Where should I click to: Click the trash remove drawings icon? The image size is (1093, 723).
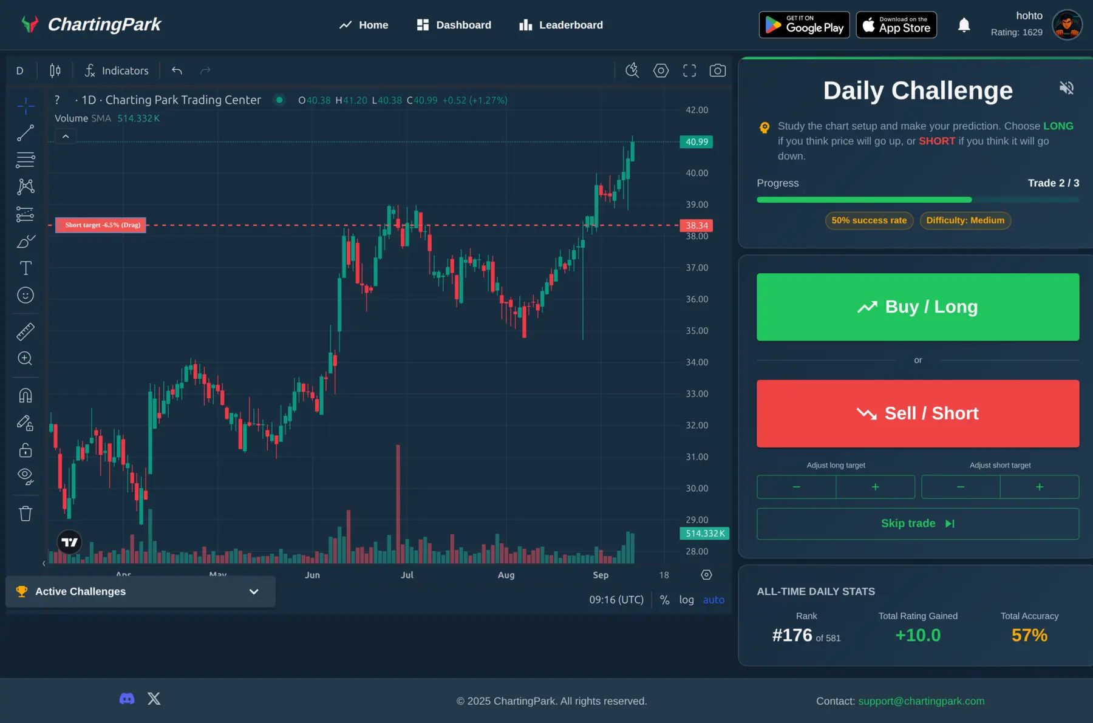pos(26,514)
